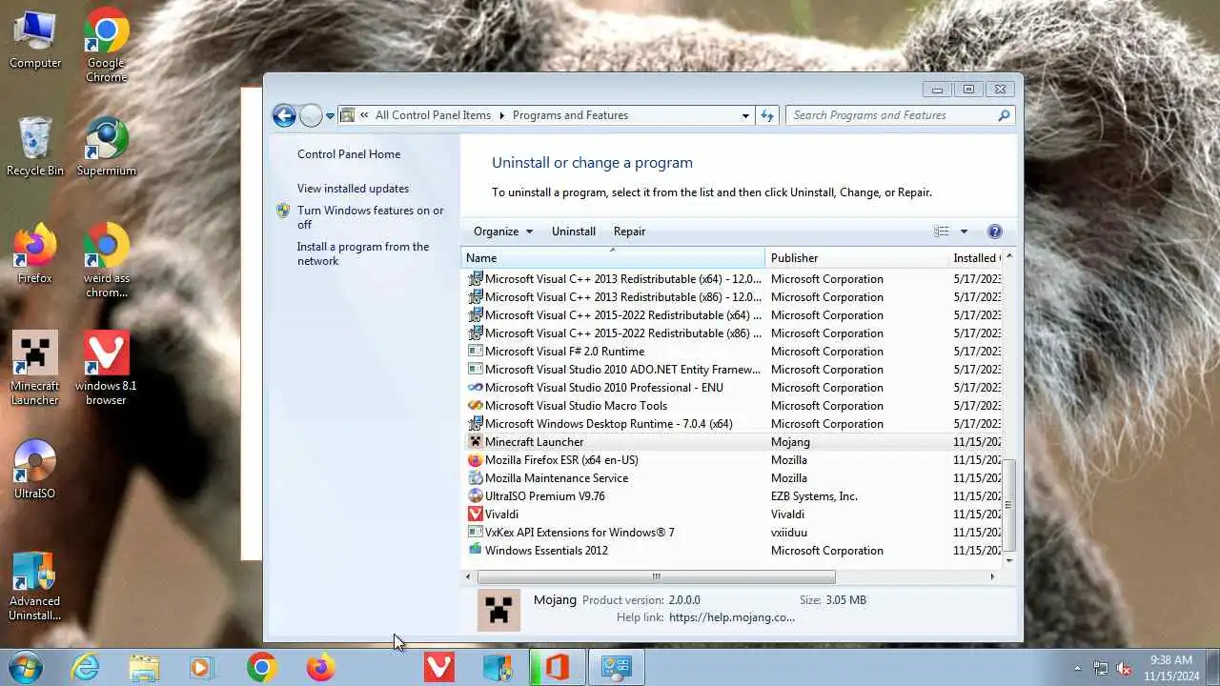Open recent pages dropdown arrow
Viewport: 1220px width, 686px height.
[330, 115]
